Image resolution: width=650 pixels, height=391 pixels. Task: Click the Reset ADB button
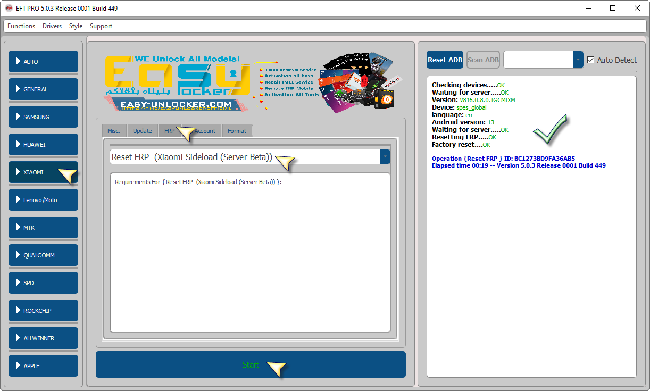[445, 60]
